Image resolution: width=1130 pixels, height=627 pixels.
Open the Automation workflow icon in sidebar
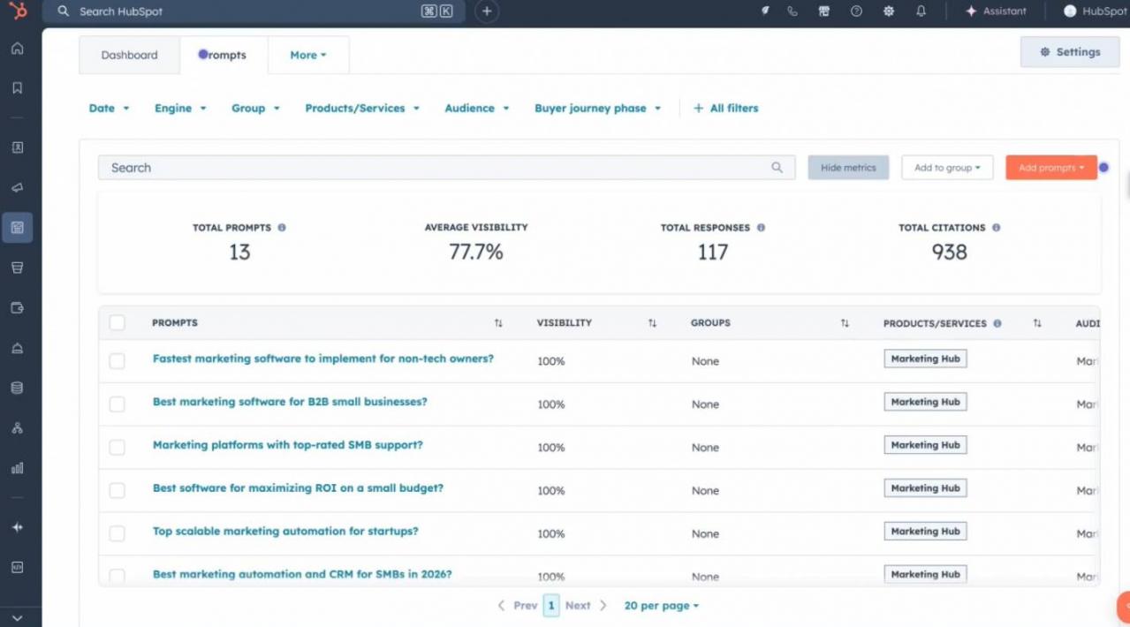pyautogui.click(x=17, y=428)
